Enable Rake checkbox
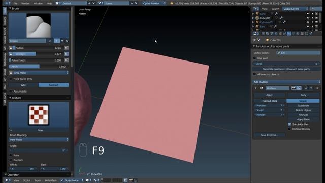Viewport: 325px width, 183px height. 11,155
